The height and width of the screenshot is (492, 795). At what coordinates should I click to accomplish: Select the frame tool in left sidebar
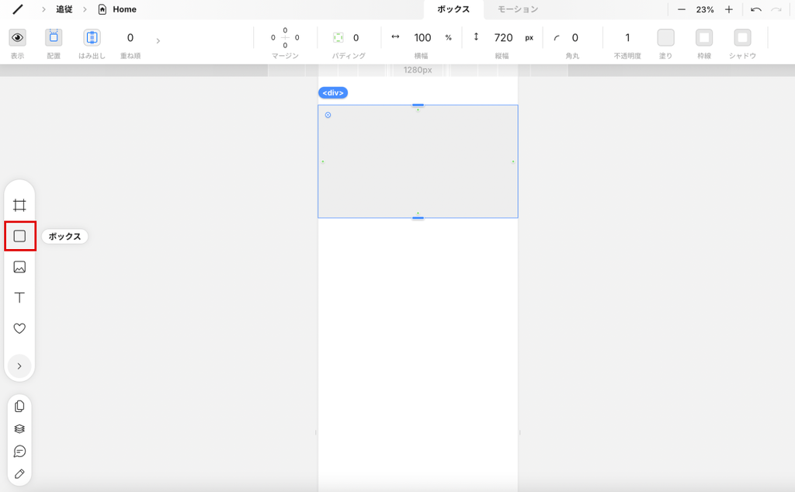(19, 206)
